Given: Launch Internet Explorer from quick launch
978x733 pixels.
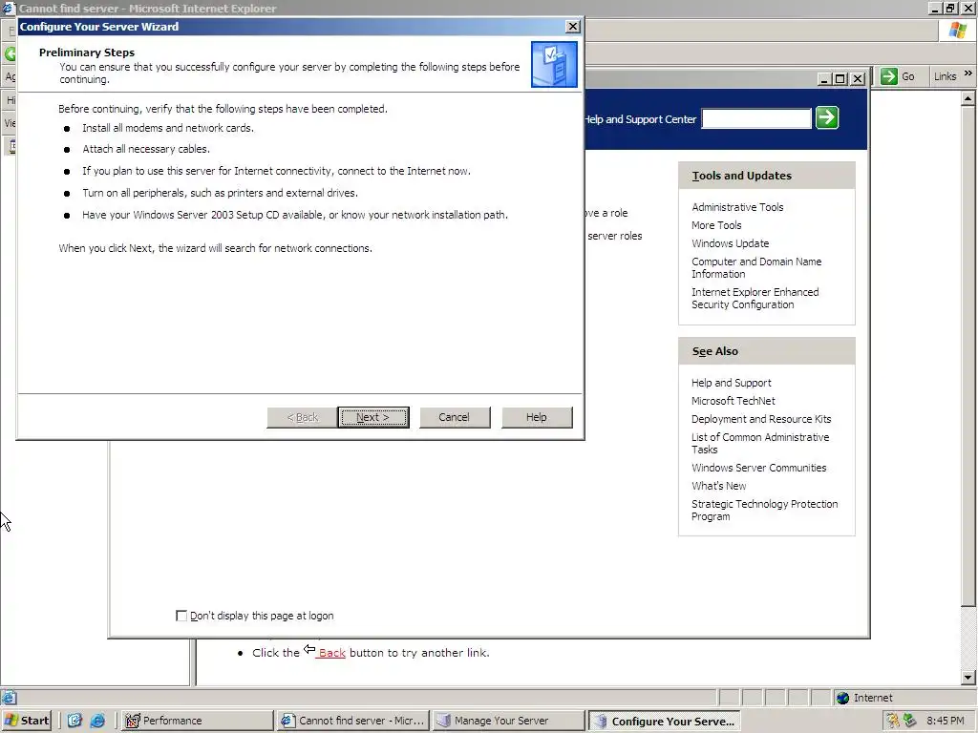Looking at the screenshot, I should tap(97, 721).
